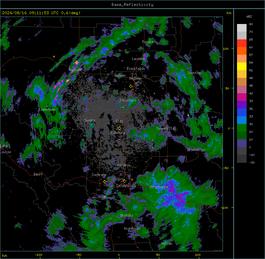Pick the blue 33-36 dBZ legend color
This screenshot has width=265, height=259.
[242, 112]
